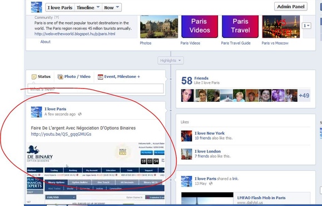Open the Paris Videos tile
The width and height of the screenshot is (322, 206).
200,27
